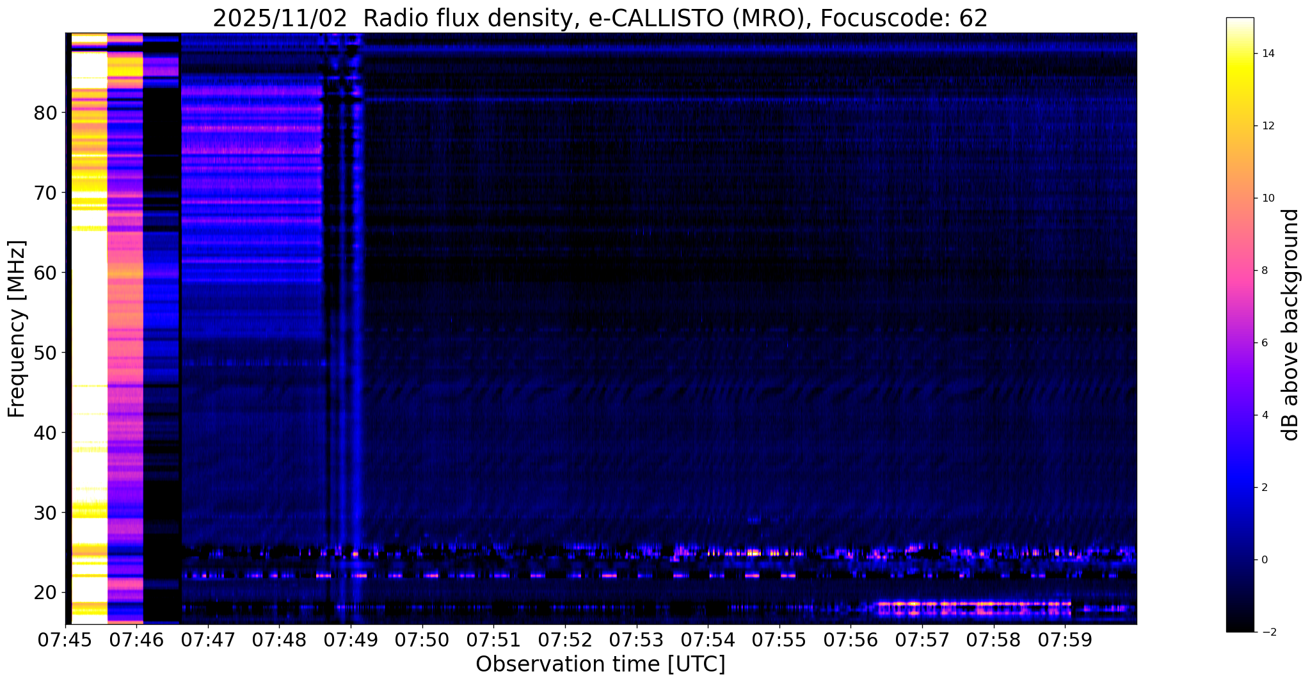Click the 40 MHz frequency tick label
1310x683 pixels.
click(x=45, y=433)
